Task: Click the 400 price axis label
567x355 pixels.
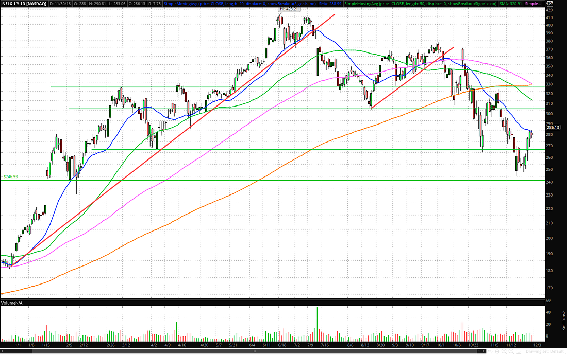Action: coord(549,25)
